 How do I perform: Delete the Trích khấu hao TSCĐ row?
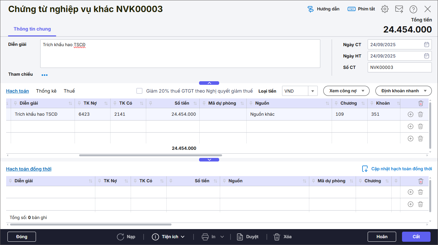[420, 114]
